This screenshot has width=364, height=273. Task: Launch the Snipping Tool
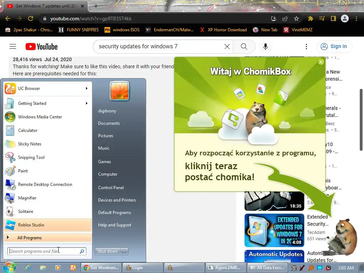(x=48, y=157)
